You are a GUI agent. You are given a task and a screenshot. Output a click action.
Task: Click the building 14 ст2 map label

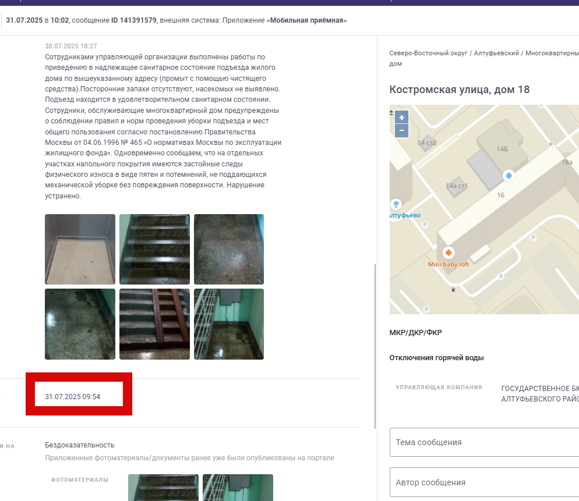click(x=427, y=143)
